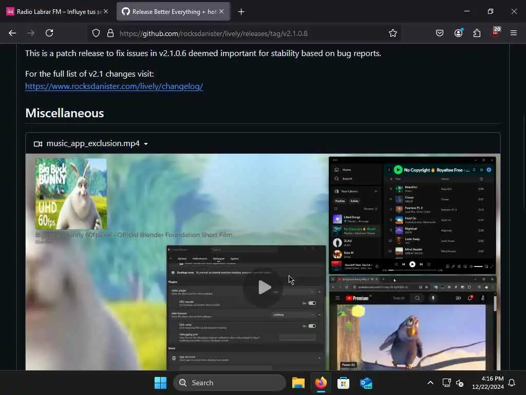Click the Spotify Your Library plus icon
The width and height of the screenshot is (526, 395).
tap(375, 191)
